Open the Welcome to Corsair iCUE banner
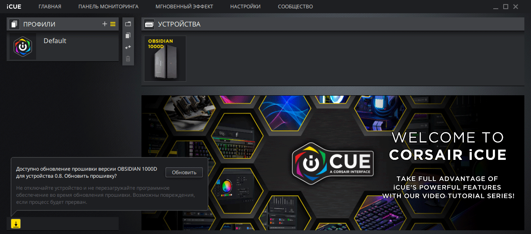Screen dimensions: 531x234 pos(333,163)
